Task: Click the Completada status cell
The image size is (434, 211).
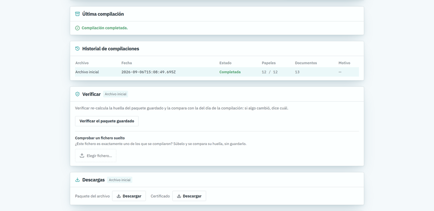Action: (230, 72)
